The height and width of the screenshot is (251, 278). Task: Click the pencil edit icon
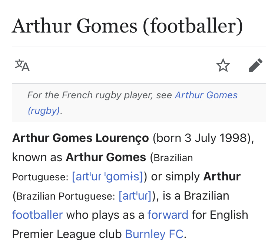click(x=255, y=65)
